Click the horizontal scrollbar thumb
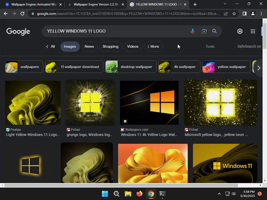Image resolution: width=267 pixels, height=200 pixels. point(121,185)
